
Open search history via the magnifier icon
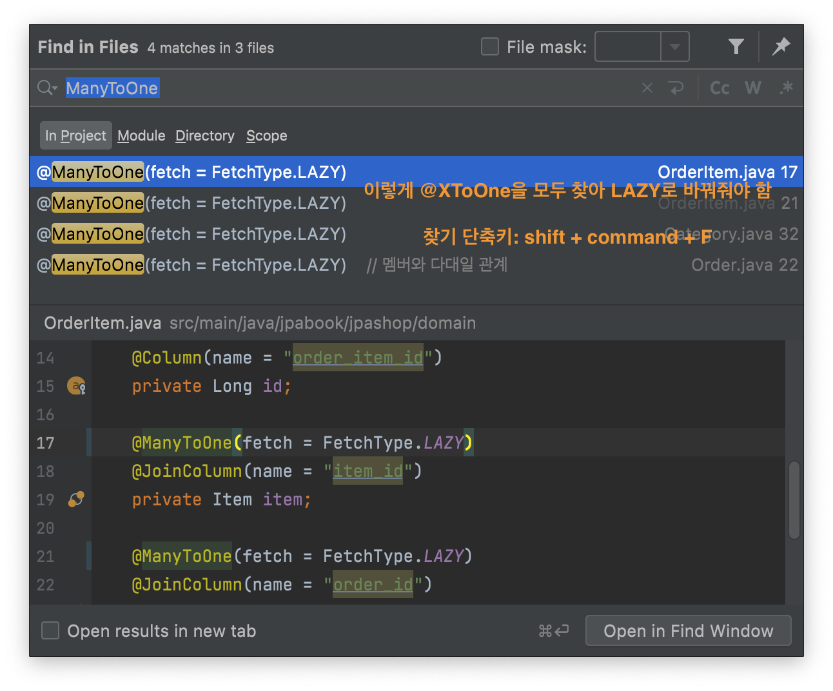(x=47, y=88)
